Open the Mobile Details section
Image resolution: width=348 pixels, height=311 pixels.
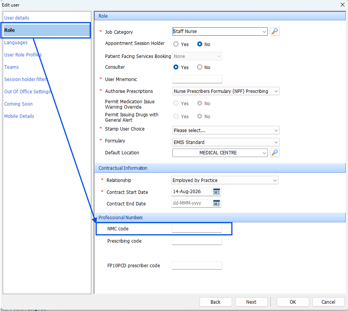click(x=19, y=116)
